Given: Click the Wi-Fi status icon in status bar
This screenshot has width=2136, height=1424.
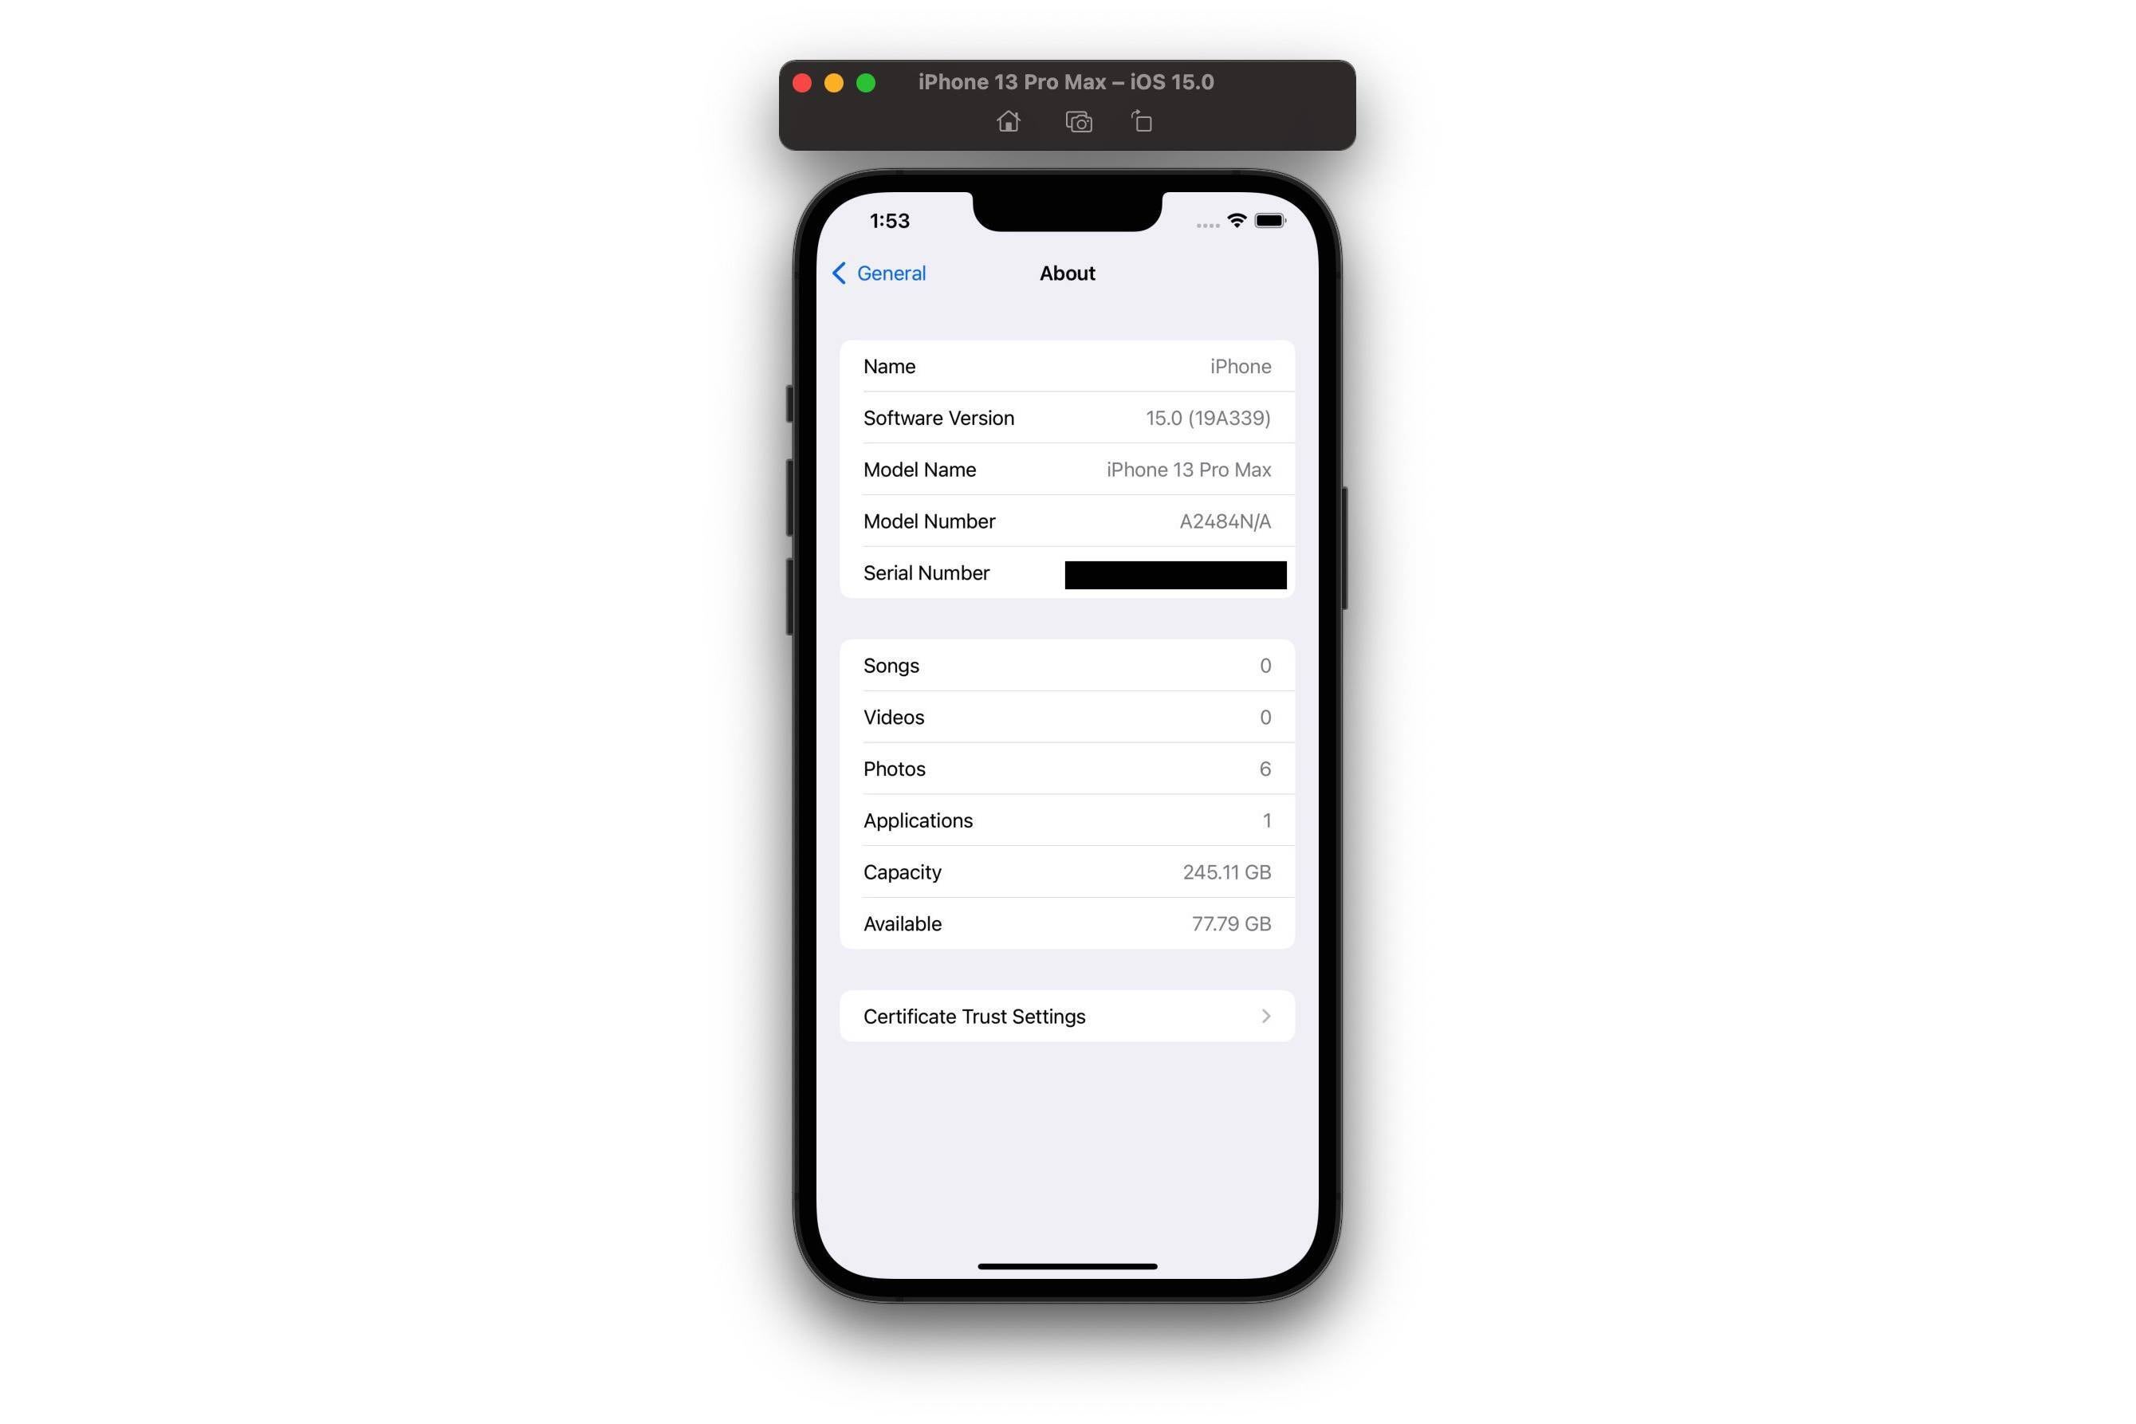Looking at the screenshot, I should (x=1233, y=221).
